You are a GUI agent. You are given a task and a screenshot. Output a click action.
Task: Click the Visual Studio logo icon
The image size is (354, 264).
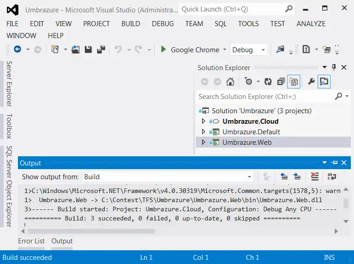13,10
